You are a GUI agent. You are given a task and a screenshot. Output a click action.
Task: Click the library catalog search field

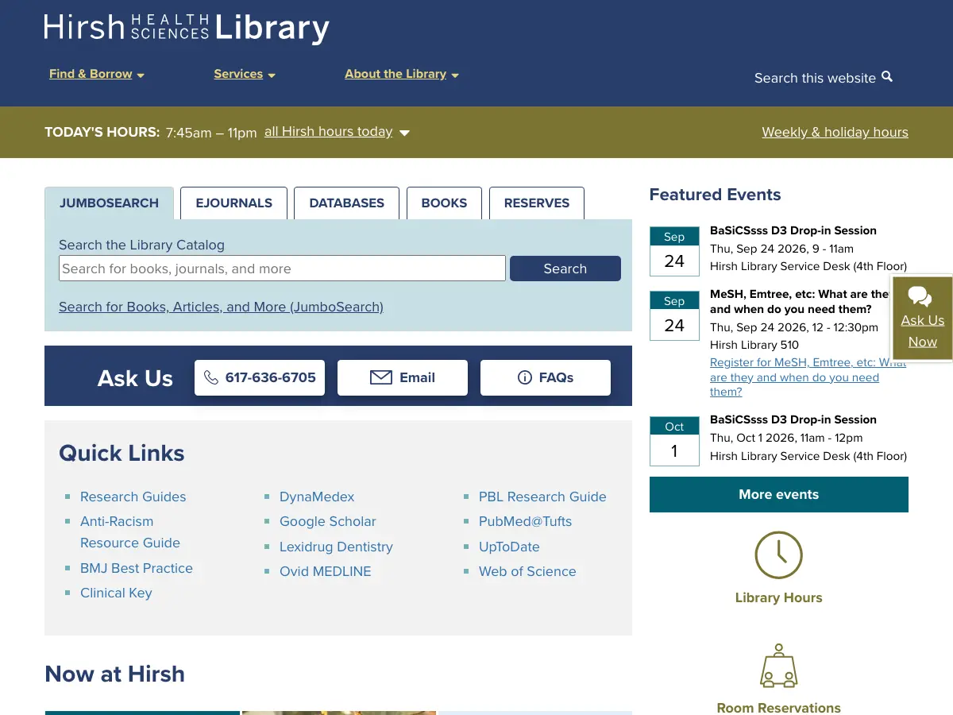point(282,269)
